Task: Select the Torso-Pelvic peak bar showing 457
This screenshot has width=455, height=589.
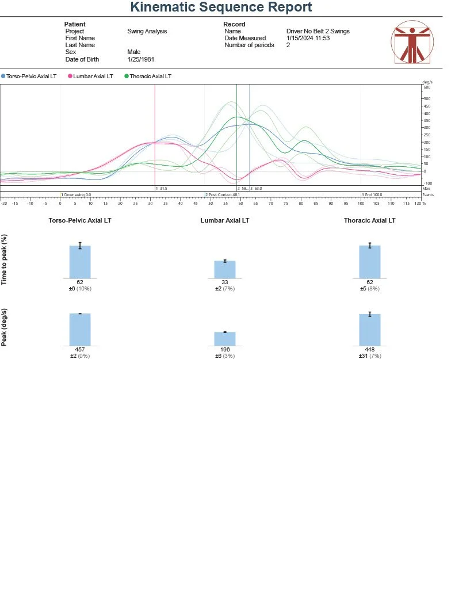Action: (80, 329)
